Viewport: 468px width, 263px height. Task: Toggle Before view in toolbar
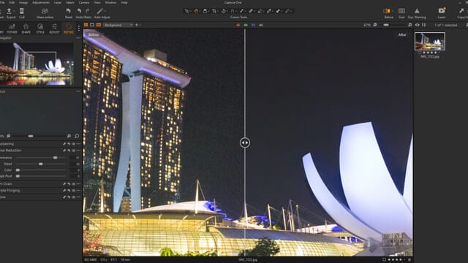387,11
